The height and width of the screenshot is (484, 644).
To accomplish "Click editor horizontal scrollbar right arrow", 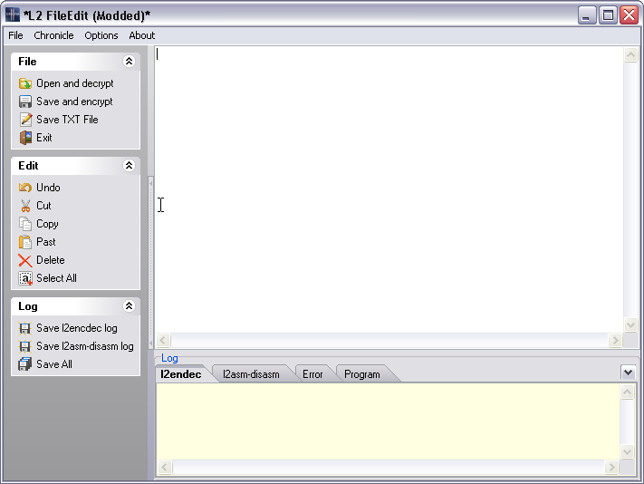I will click(x=615, y=341).
